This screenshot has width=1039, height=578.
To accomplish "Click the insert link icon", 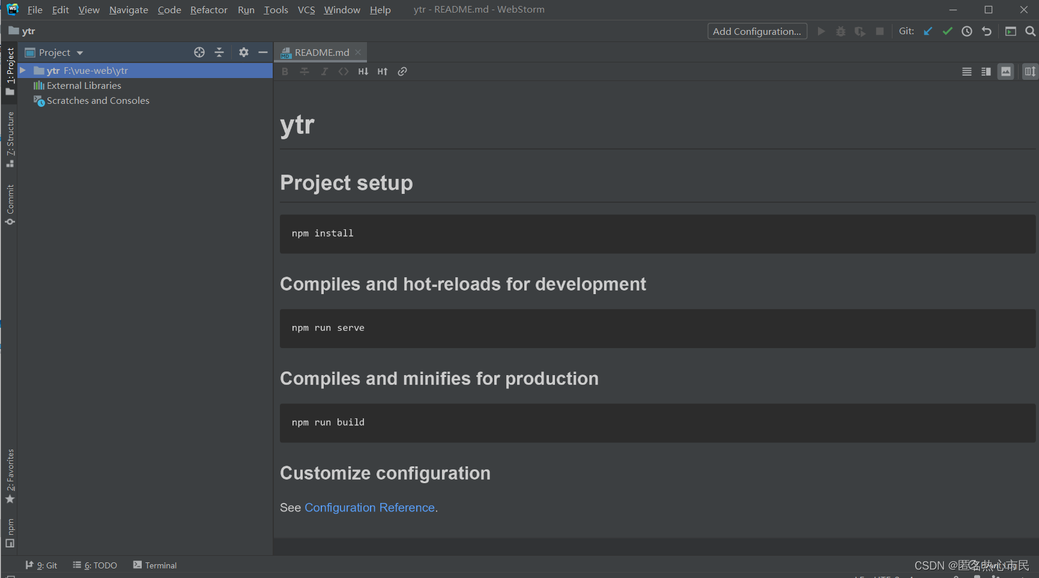I will [x=402, y=71].
